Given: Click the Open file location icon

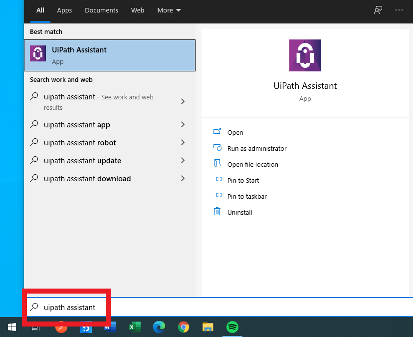Looking at the screenshot, I should (x=217, y=163).
